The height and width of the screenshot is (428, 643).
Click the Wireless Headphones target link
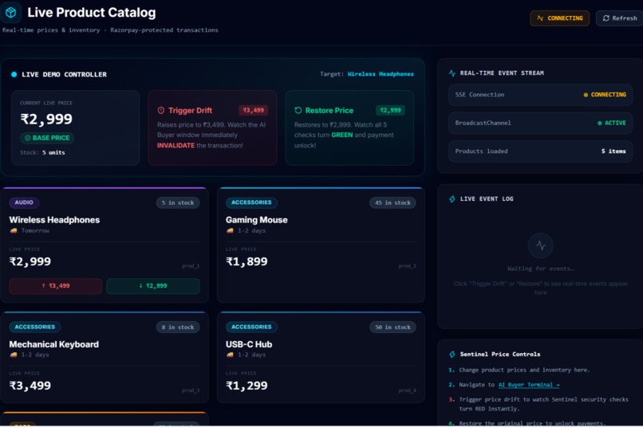point(381,74)
